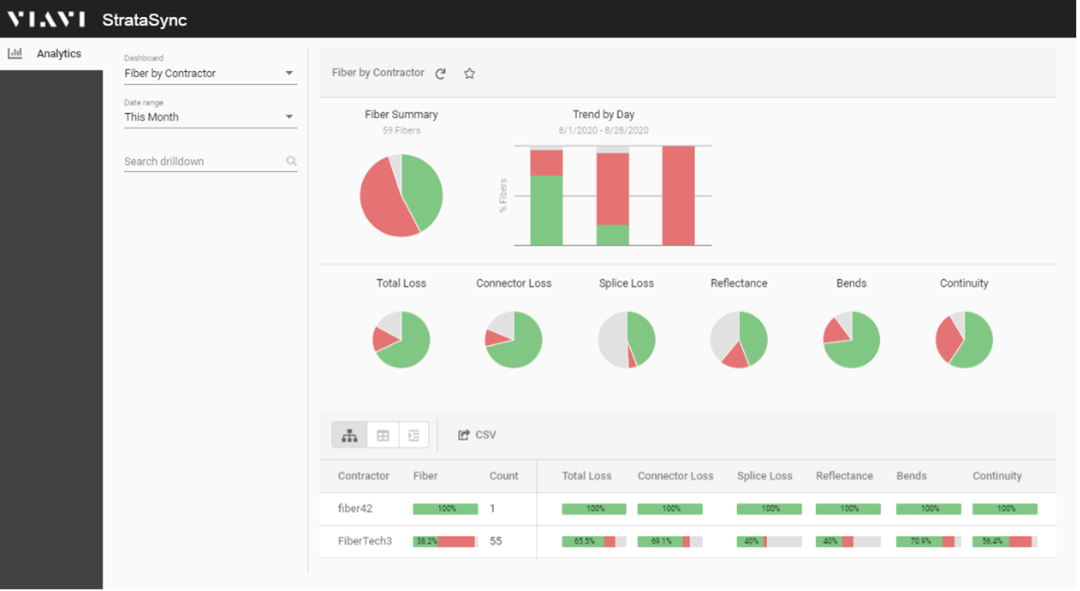Select the FiberTech3 contractor row
Screen dimensions: 1080x591
click(x=364, y=541)
